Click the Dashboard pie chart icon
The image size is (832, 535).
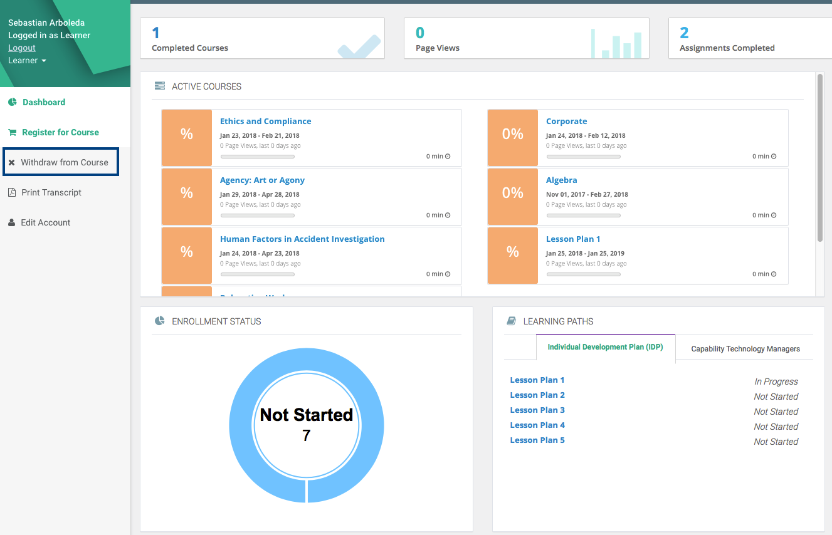point(12,102)
